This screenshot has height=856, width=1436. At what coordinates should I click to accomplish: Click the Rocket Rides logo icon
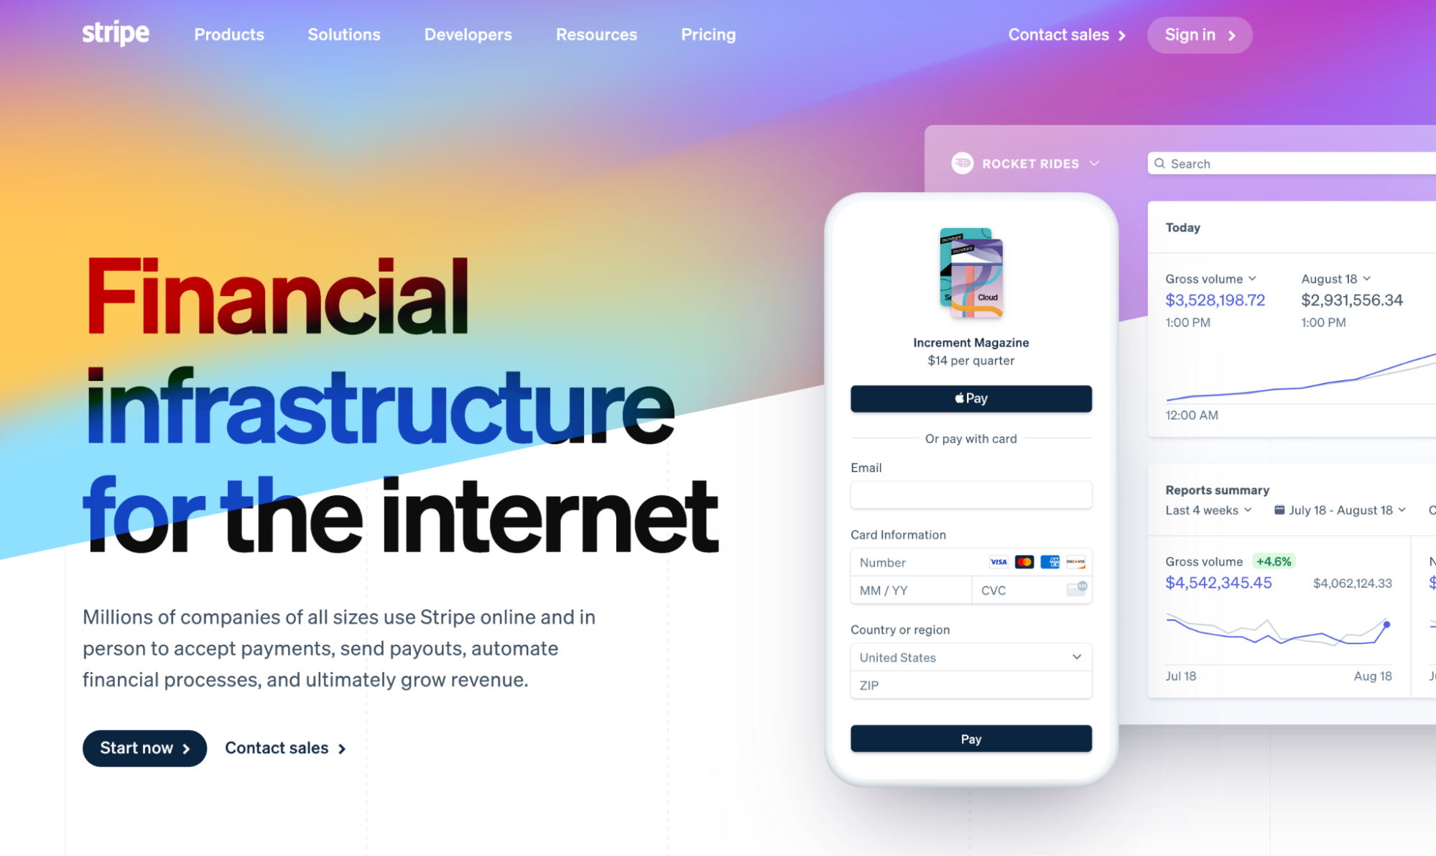[963, 163]
